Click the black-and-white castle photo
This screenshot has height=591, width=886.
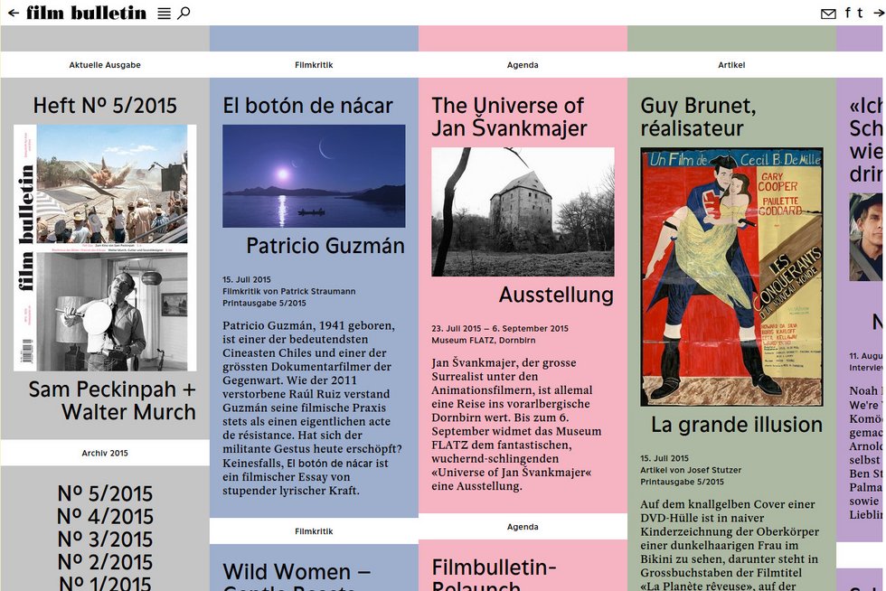pos(523,211)
